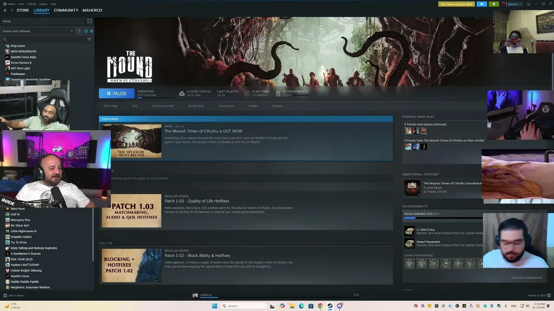Go back with the Steam back arrow
554x311 pixels.
[5, 10]
